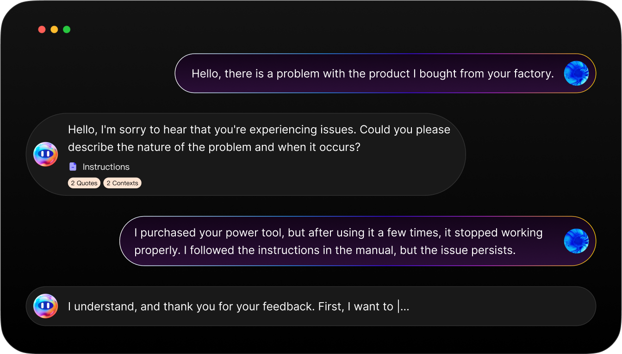Open the Instructions attachment label

[x=106, y=167]
